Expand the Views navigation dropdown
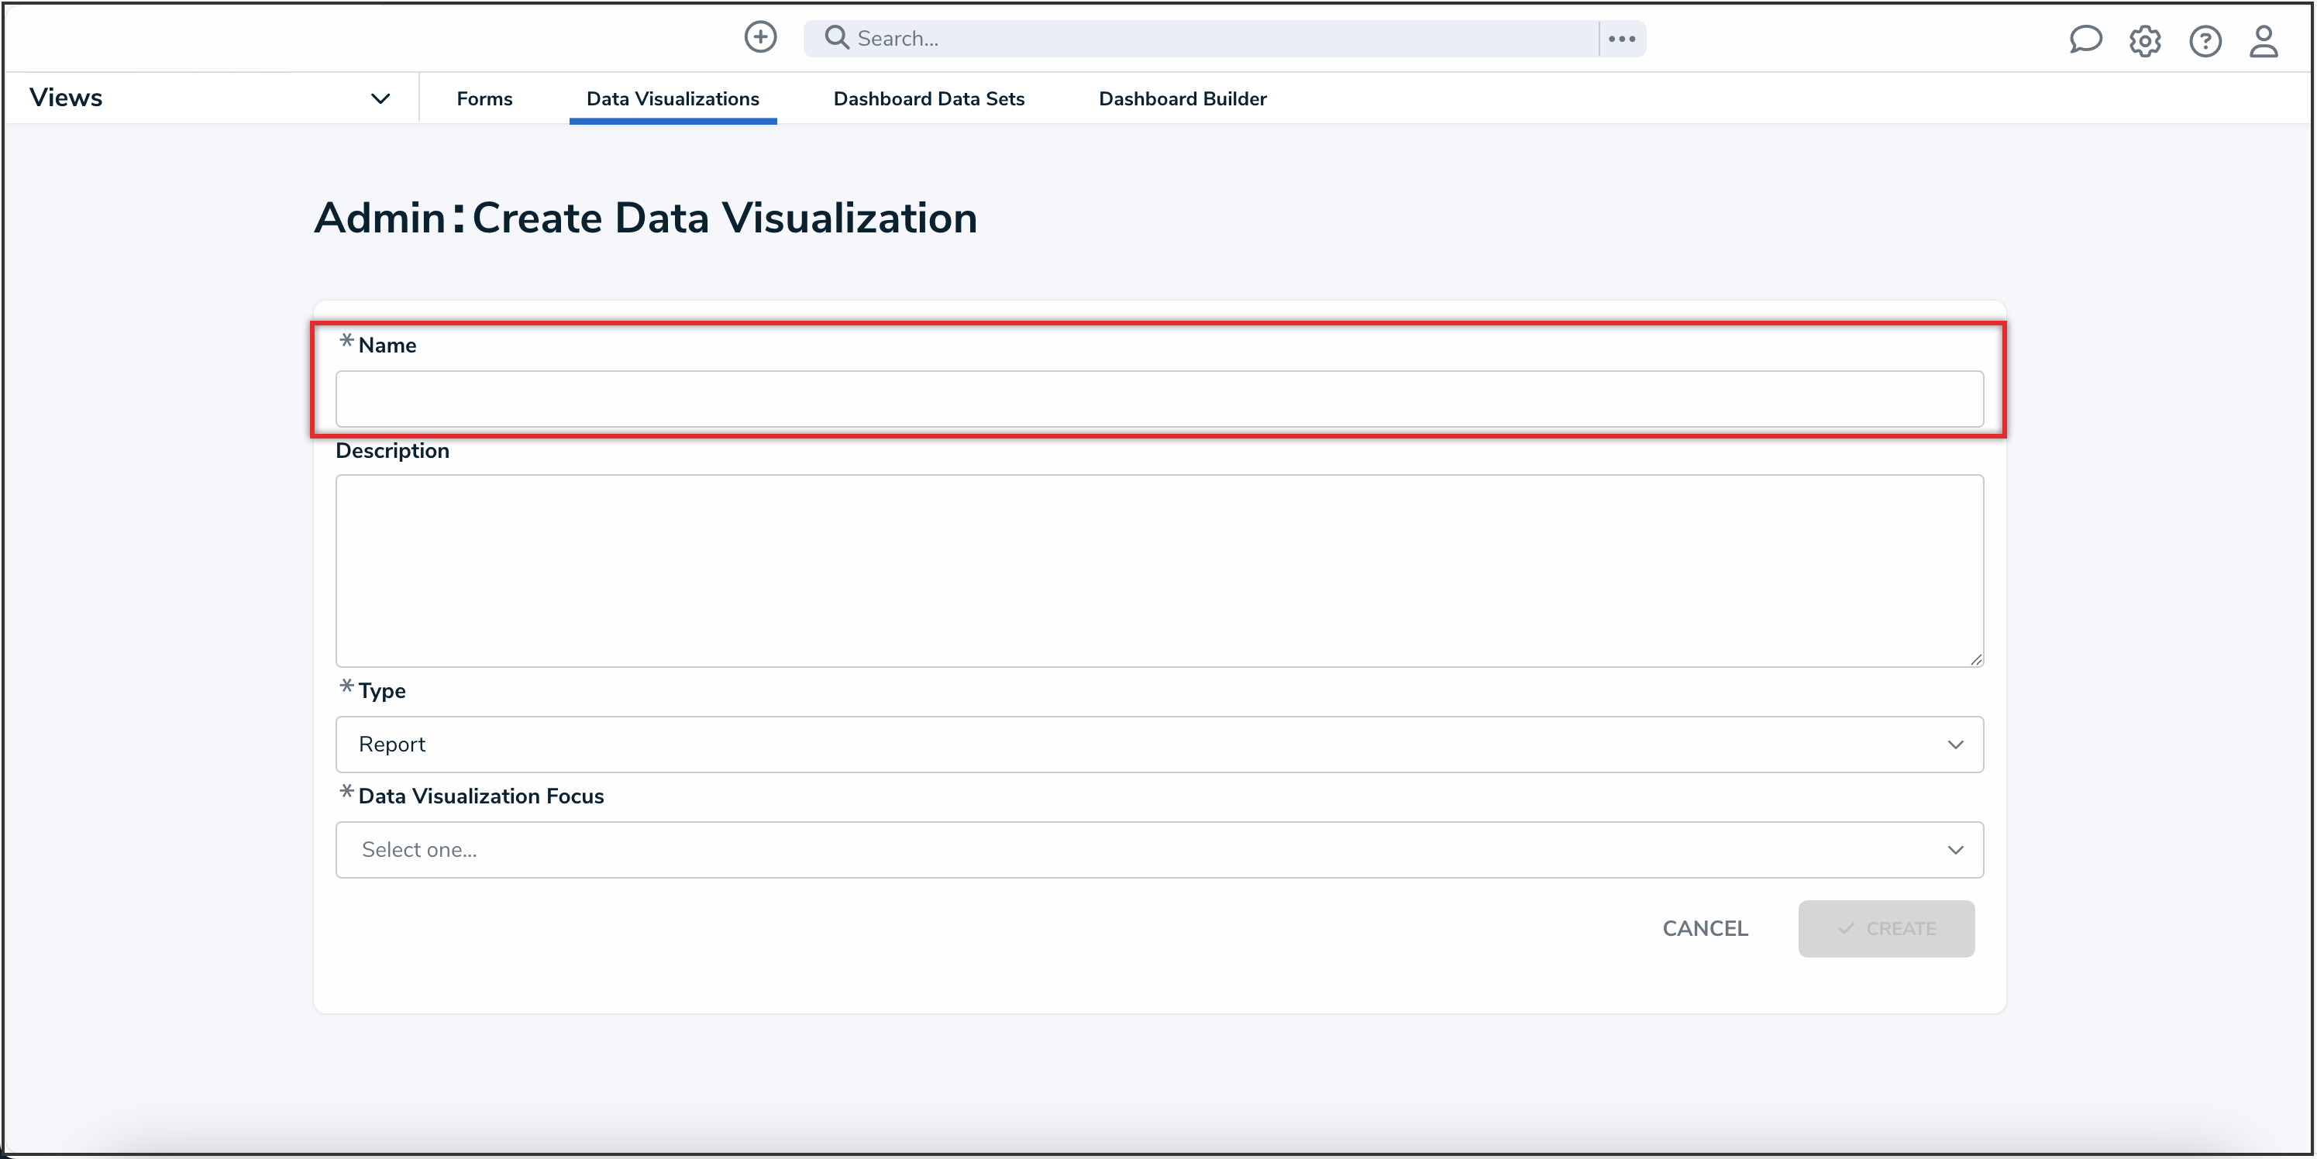The image size is (2317, 1159). (380, 98)
